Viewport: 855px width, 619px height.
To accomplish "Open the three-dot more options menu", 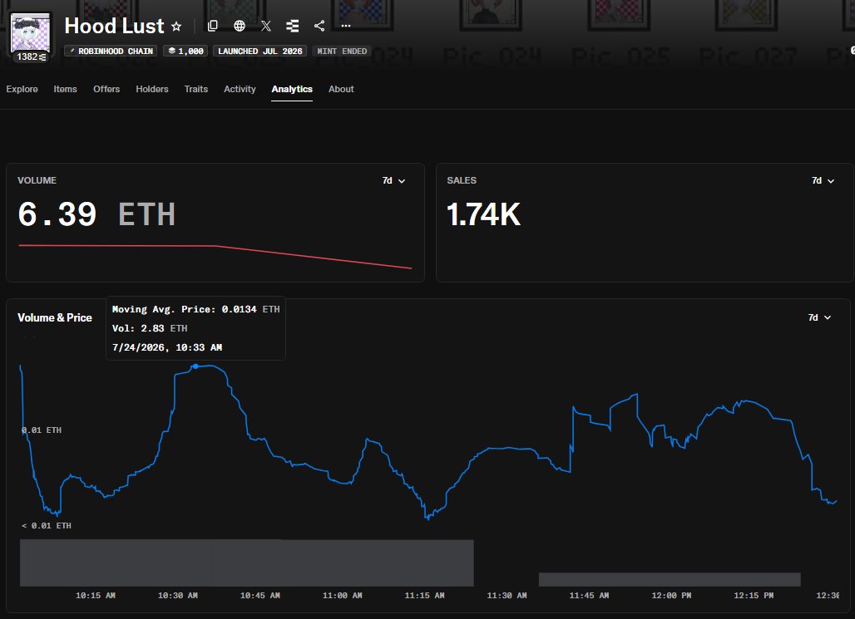I will 346,26.
